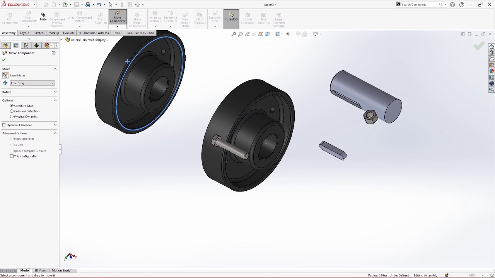
Task: Click the loose key part in the viewport
Action: tap(333, 151)
